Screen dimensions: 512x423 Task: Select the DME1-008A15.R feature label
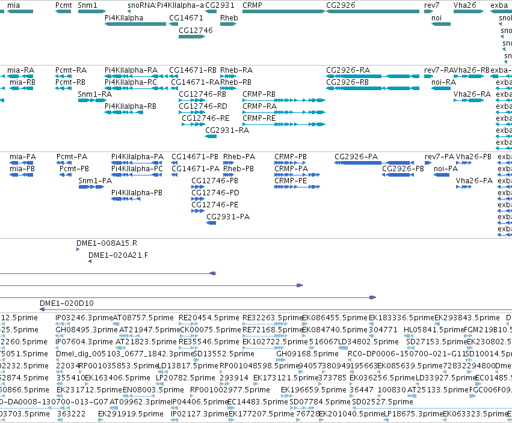[x=106, y=243]
